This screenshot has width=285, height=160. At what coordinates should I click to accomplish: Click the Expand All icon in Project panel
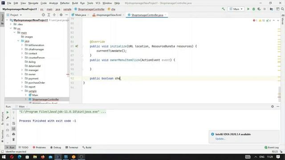pyautogui.click(x=49, y=15)
